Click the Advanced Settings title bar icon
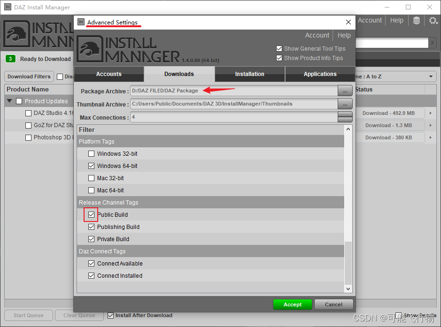Image resolution: width=441 pixels, height=327 pixels. (81, 22)
